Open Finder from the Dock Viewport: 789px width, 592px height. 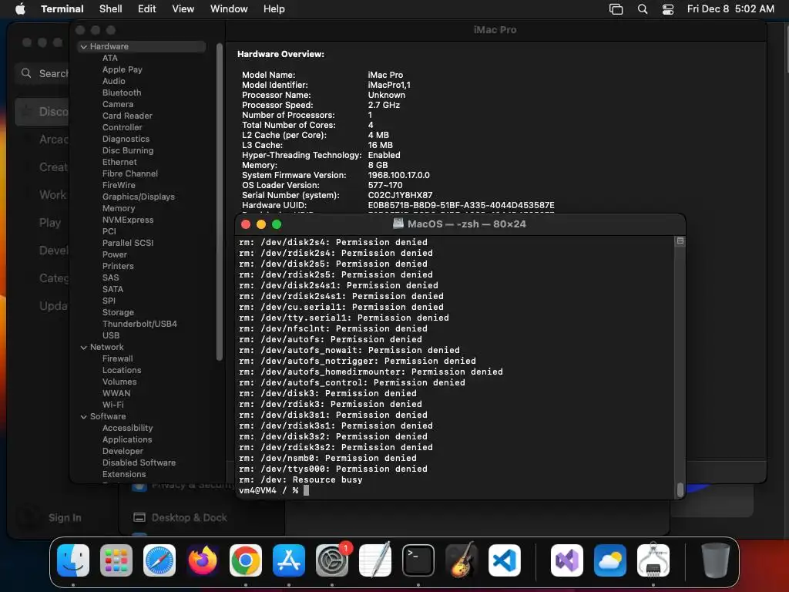point(73,560)
